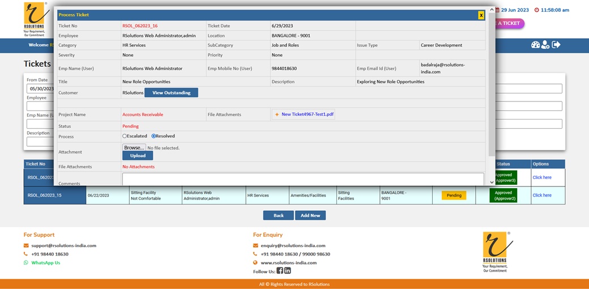Click the RSolutions logo in header
The image size is (589, 289).
coord(36,19)
